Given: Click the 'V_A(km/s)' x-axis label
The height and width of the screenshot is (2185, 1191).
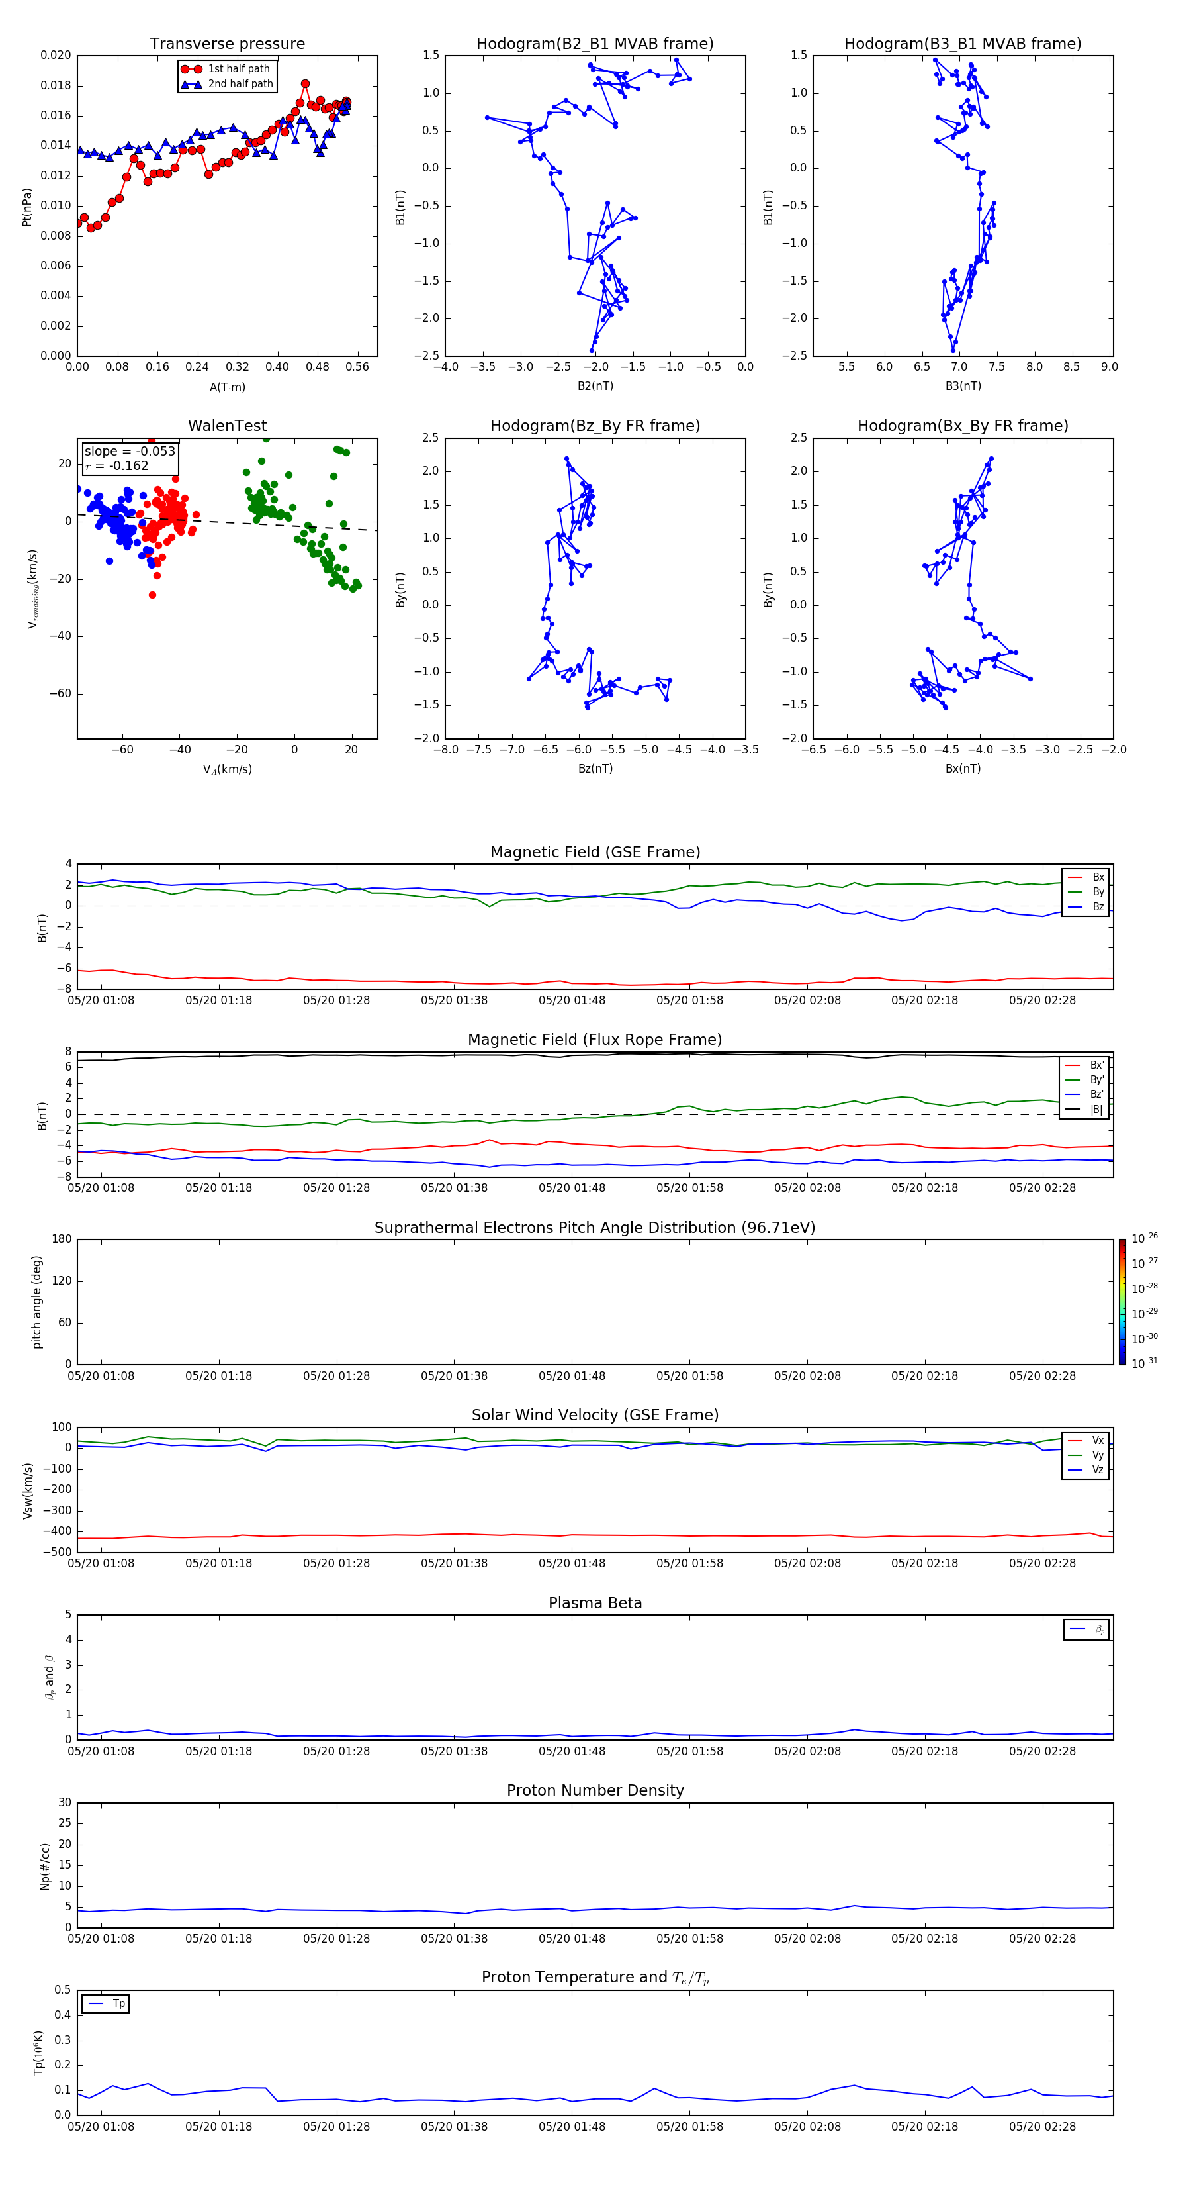Looking at the screenshot, I should point(227,769).
